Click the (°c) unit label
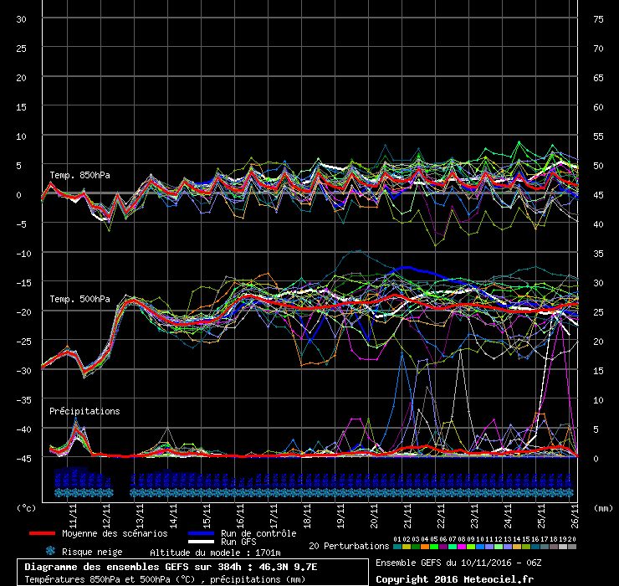The image size is (619, 586). (x=26, y=508)
